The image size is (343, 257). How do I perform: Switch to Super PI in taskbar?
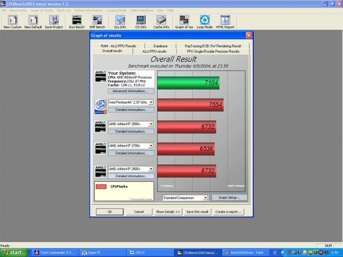(x=102, y=253)
